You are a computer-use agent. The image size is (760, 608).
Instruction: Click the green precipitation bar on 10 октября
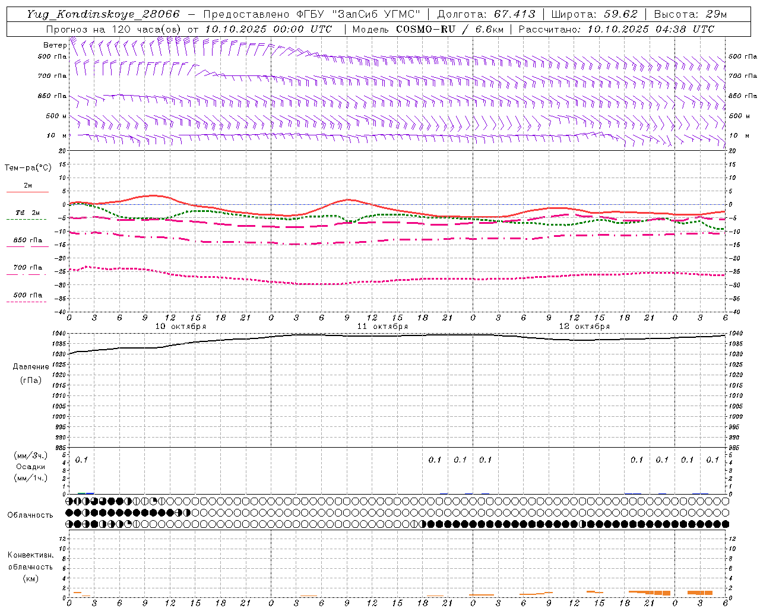pos(82,493)
